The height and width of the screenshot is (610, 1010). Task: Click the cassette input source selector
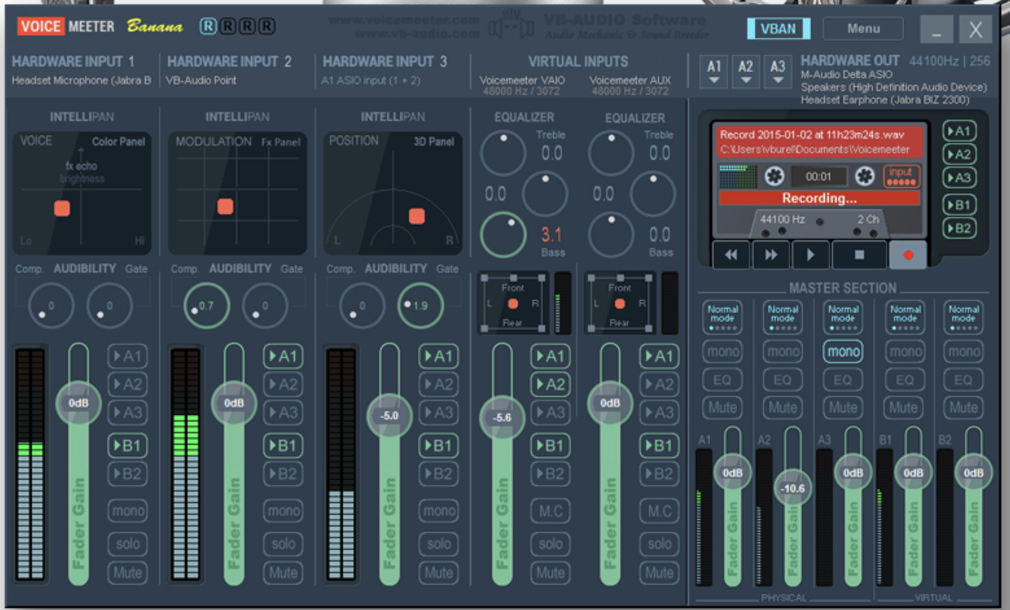901,176
